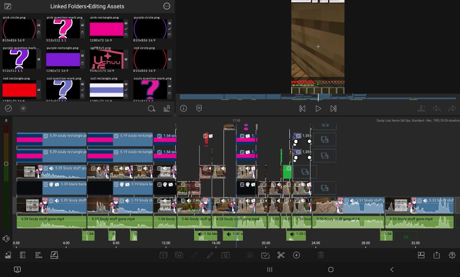
Task: Open the clip editor pencil icon
Action: [210, 255]
